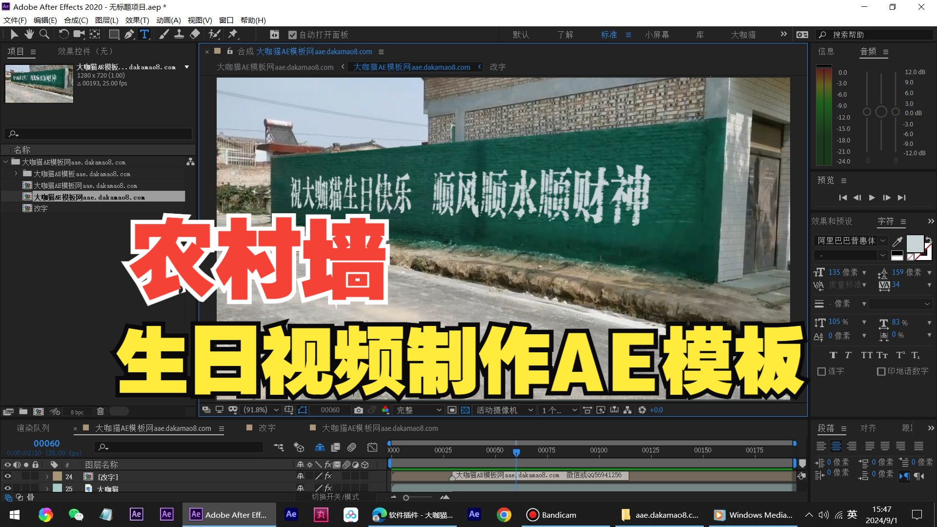Open the view layout dropdown 1个
This screenshot has width=937, height=527.
559,410
